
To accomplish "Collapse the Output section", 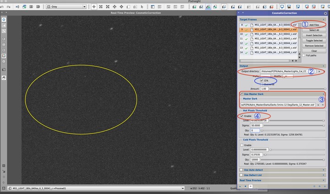I will point(324,66).
